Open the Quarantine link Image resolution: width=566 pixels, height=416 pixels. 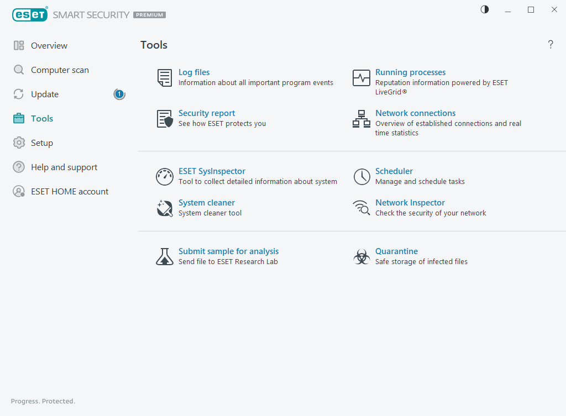[x=396, y=251]
